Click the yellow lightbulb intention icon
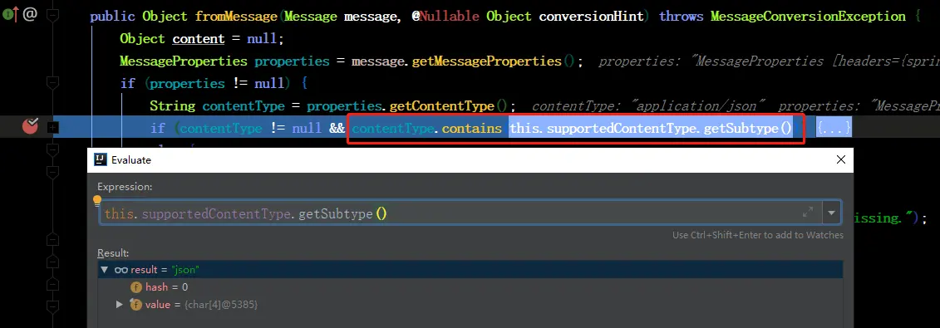The image size is (940, 328). (97, 200)
